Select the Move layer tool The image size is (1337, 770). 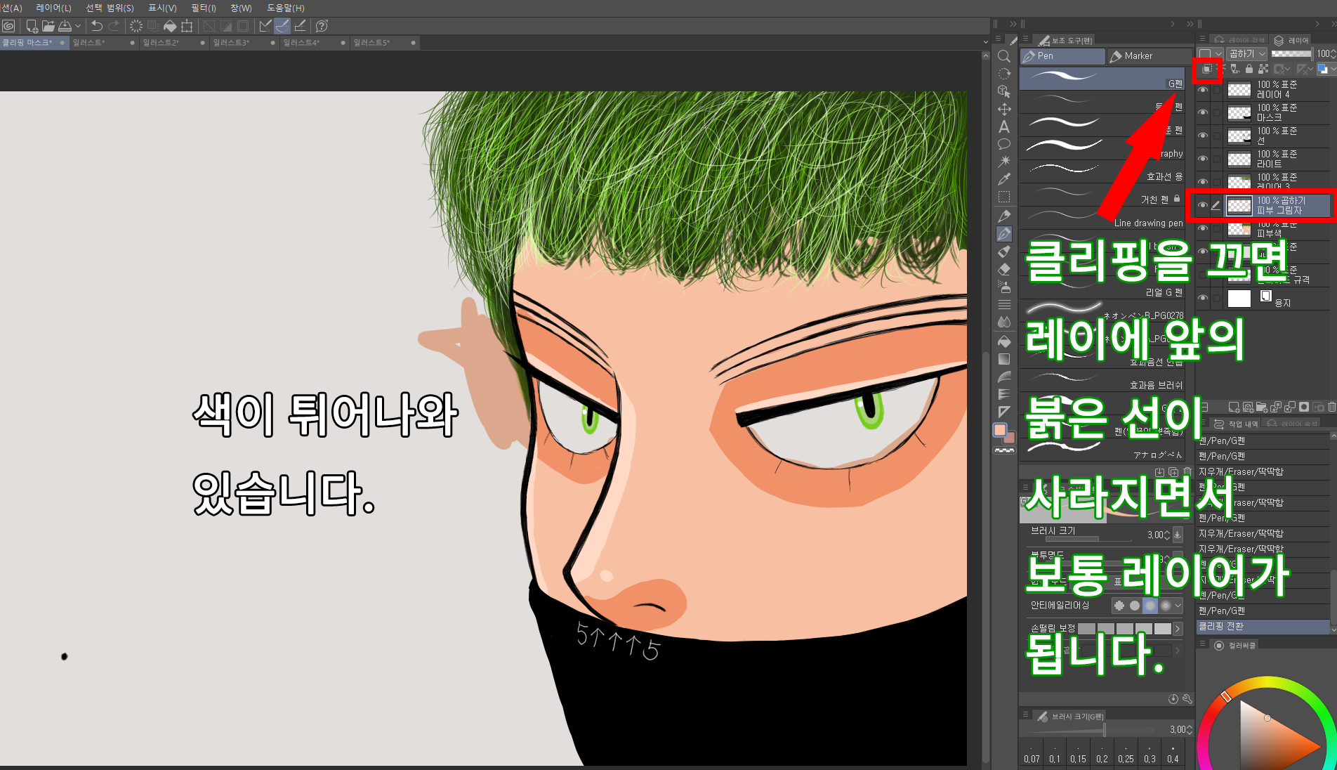(1004, 109)
